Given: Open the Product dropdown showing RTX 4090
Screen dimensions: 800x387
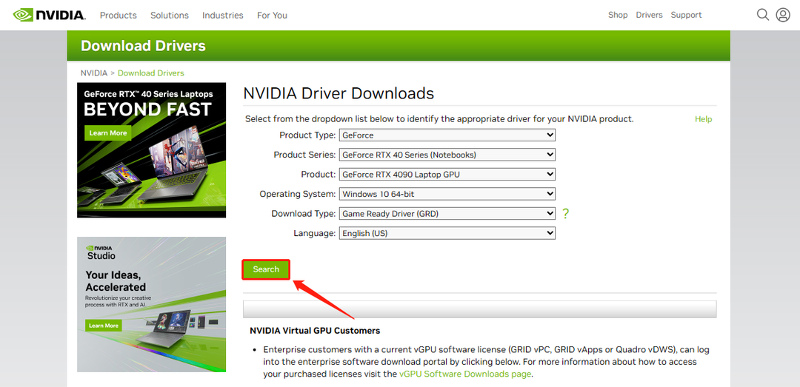Looking at the screenshot, I should click(x=447, y=175).
